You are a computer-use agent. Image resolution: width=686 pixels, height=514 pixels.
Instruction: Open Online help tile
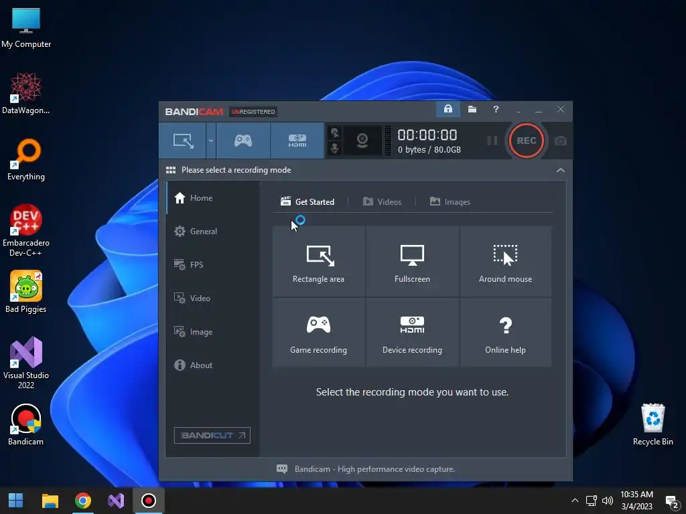click(505, 333)
